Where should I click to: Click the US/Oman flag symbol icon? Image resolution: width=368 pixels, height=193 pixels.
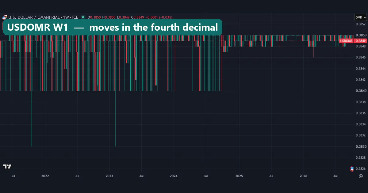point(5,17)
